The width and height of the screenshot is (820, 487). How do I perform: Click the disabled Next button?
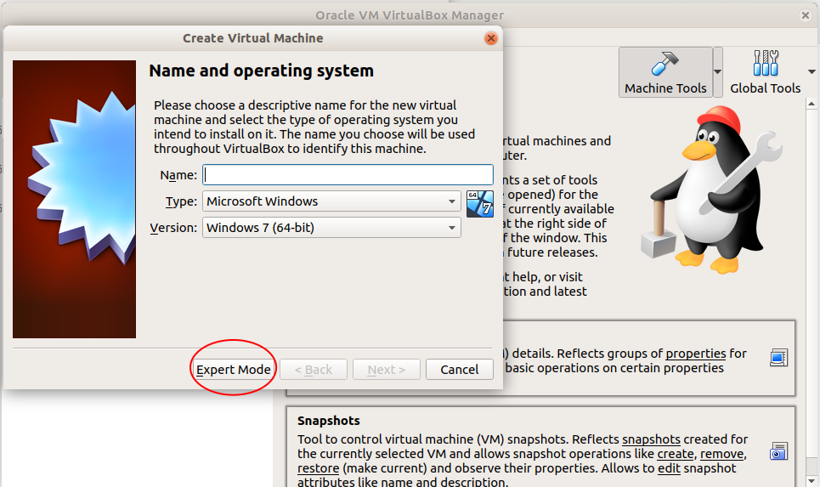[x=386, y=370]
